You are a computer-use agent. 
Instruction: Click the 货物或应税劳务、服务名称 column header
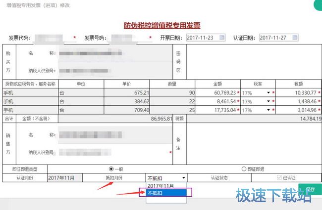[x=30, y=84]
